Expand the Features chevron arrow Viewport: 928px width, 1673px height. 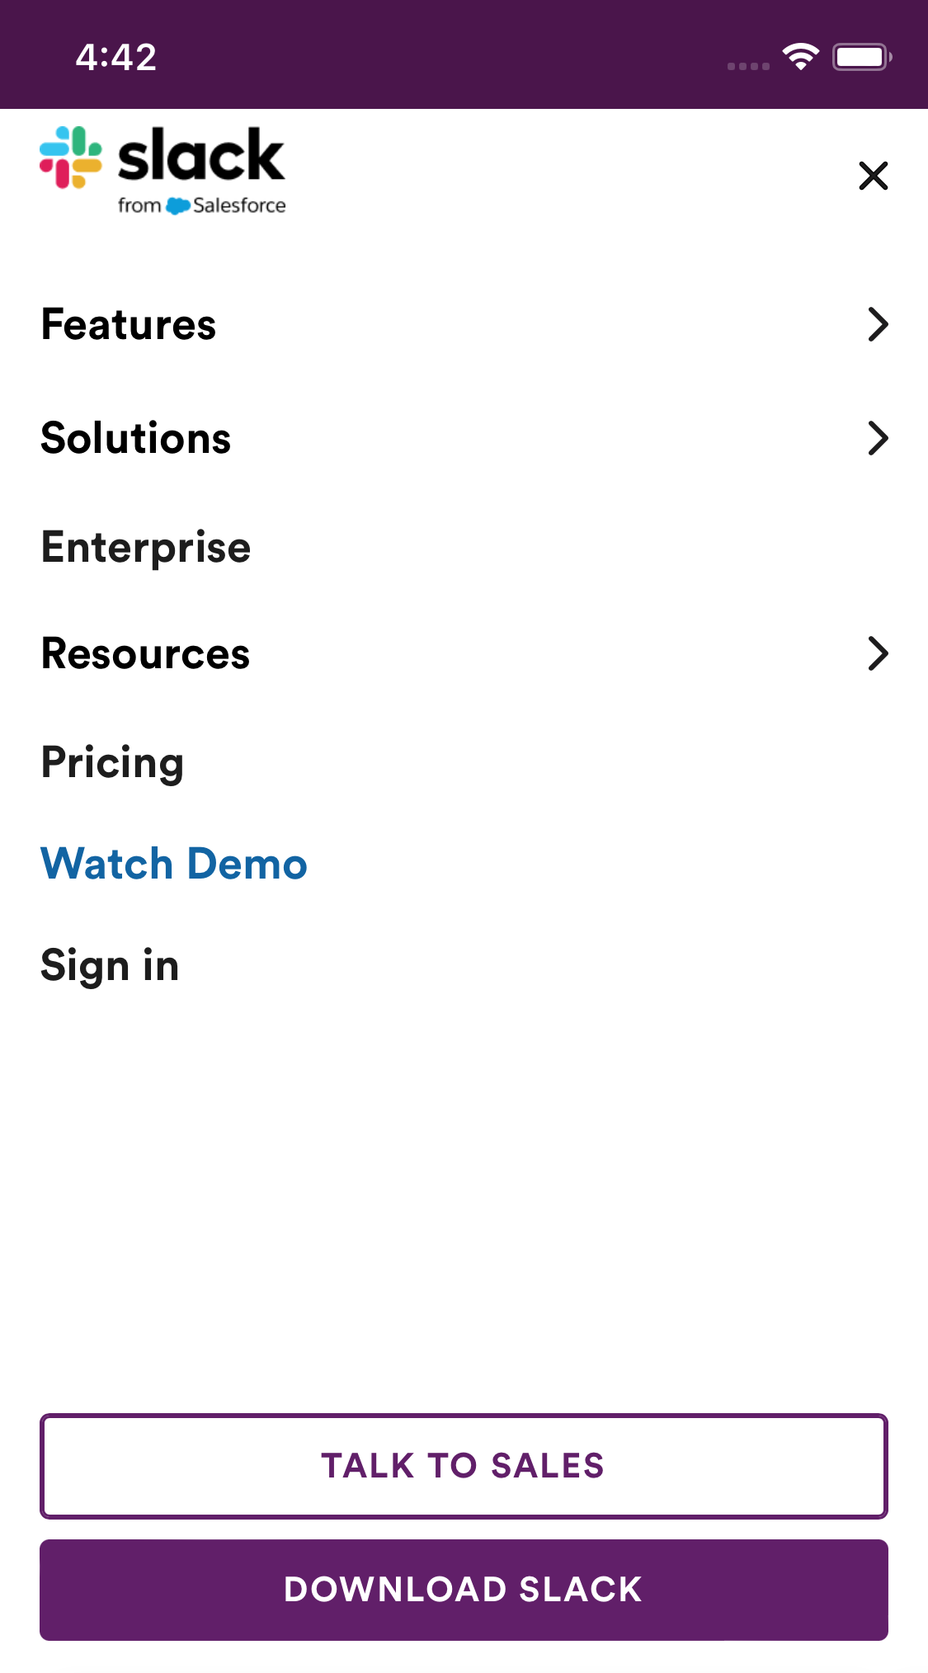(878, 324)
